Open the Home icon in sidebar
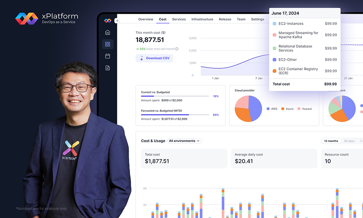 [107, 32]
